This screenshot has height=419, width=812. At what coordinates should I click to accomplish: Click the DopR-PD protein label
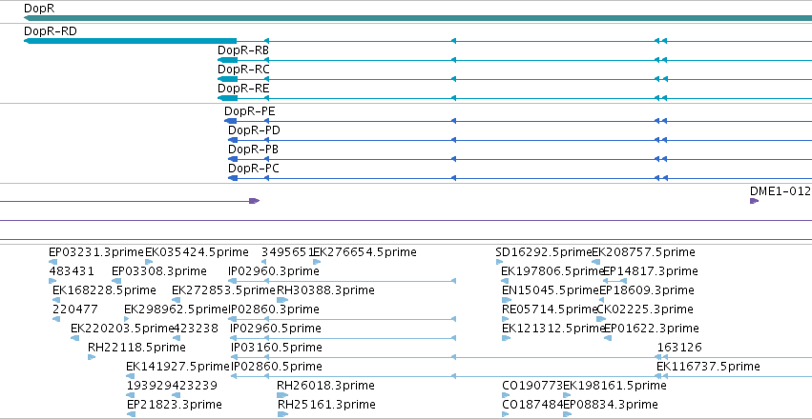254,130
